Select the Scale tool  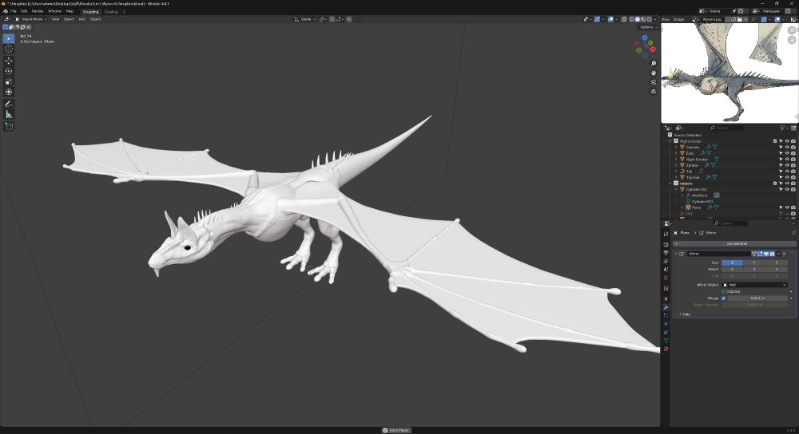9,81
